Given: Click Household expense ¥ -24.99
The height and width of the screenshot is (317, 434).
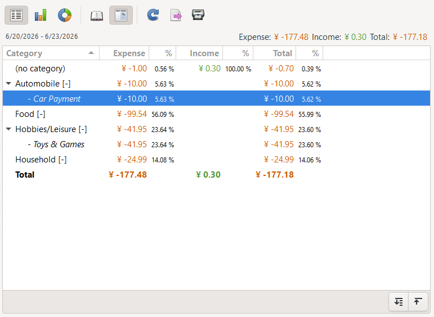Looking at the screenshot, I should tap(132, 160).
